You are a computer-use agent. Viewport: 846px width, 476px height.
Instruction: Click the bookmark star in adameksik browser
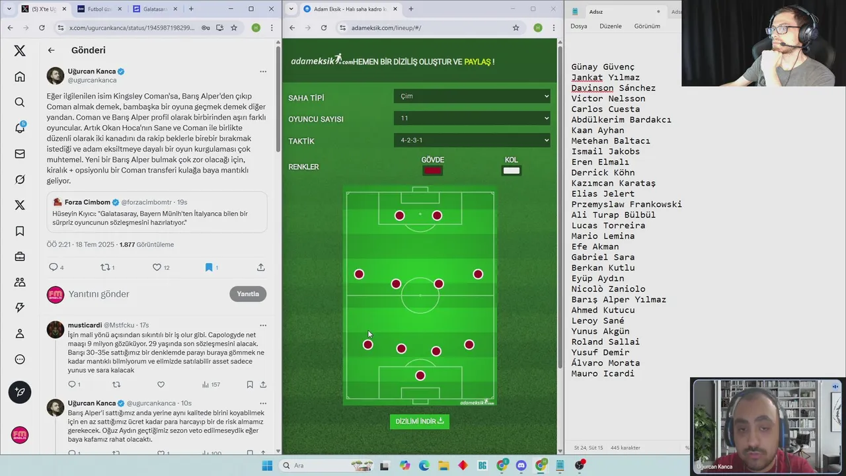click(x=516, y=28)
